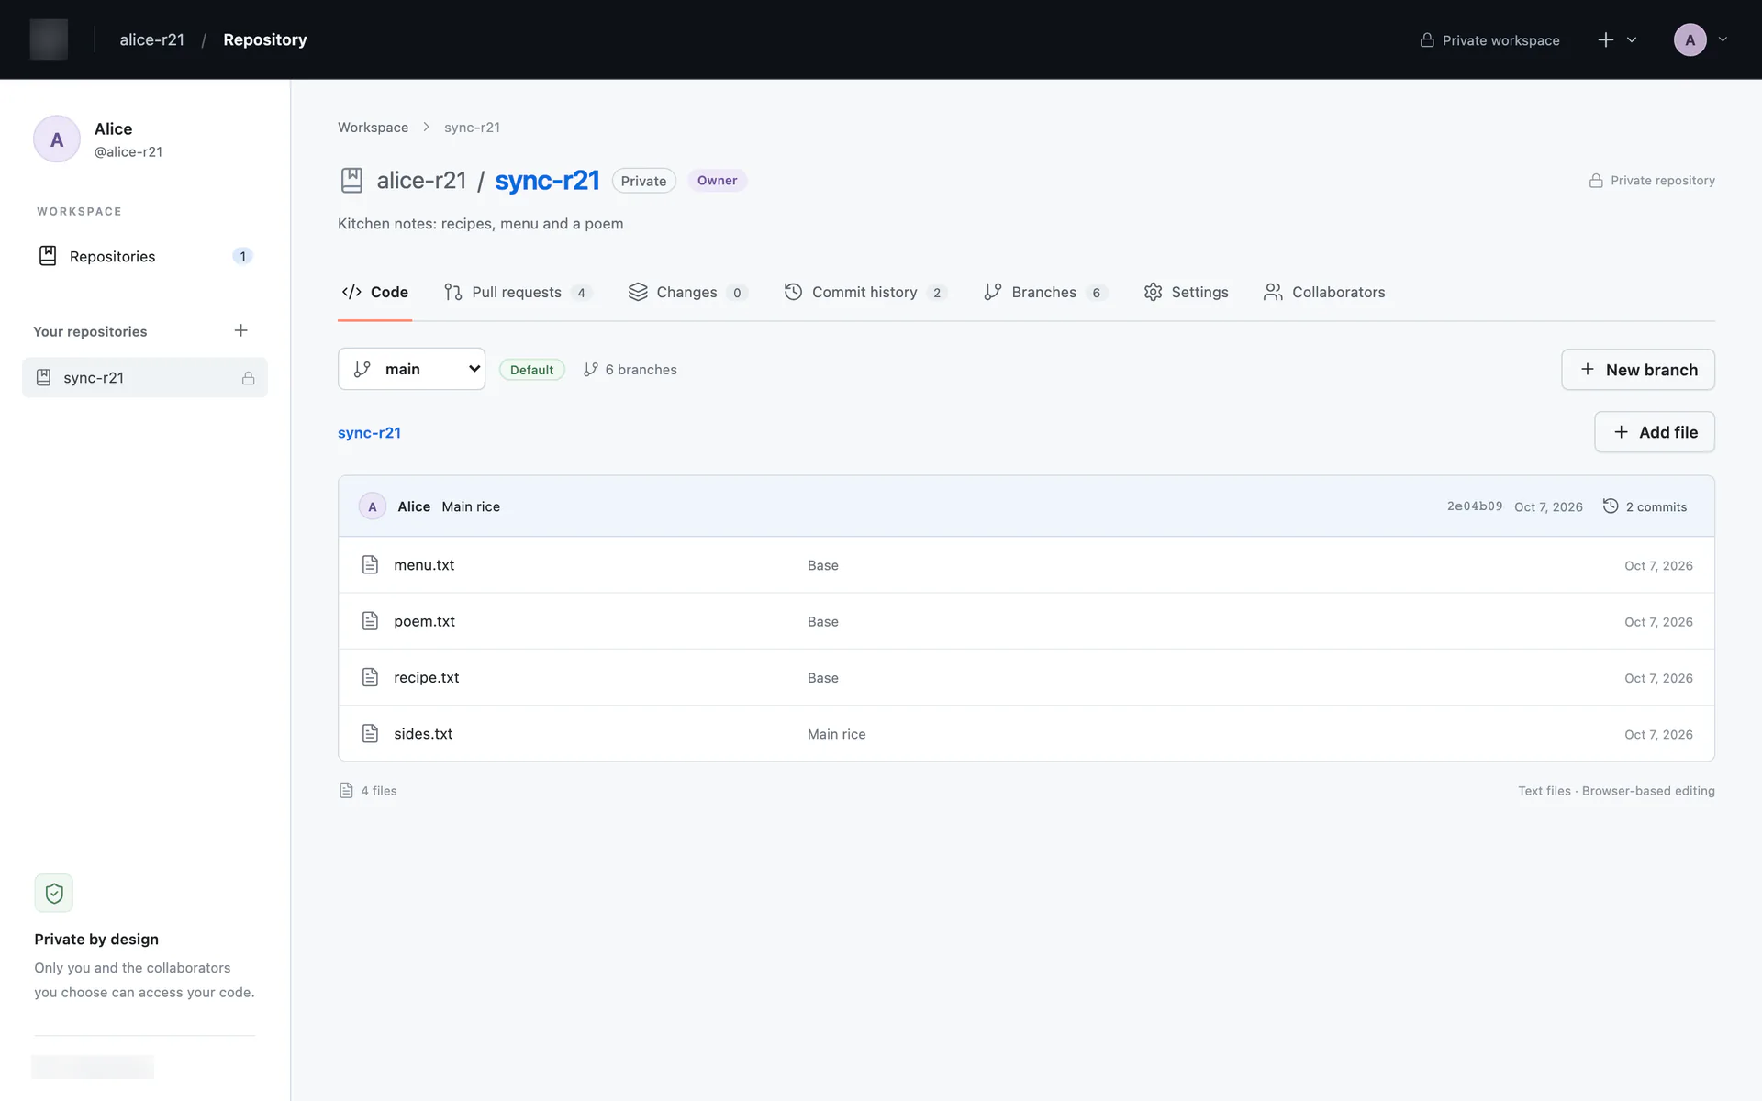Open the Pull requests tab
Image resolution: width=1762 pixels, height=1101 pixels.
pos(518,292)
